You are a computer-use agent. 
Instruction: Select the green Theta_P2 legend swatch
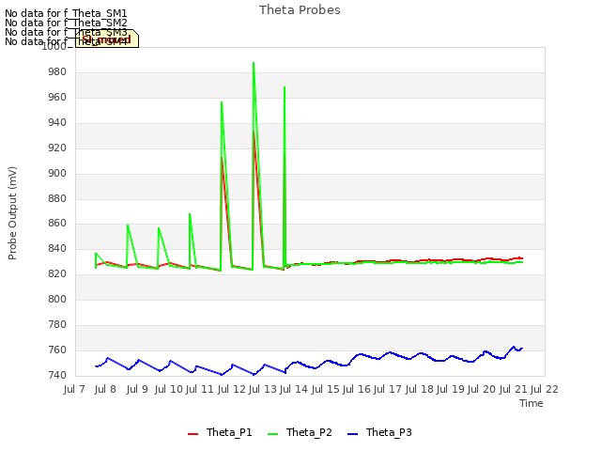pyautogui.click(x=272, y=434)
